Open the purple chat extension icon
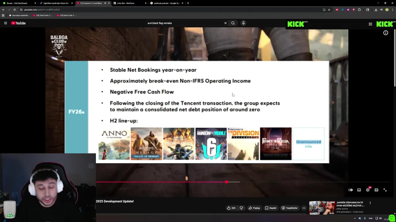 (x=348, y=10)
